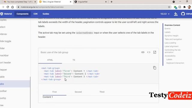The width and height of the screenshot is (192, 108).
Task: Select the Third demo tab
Action: [x=102, y=92]
